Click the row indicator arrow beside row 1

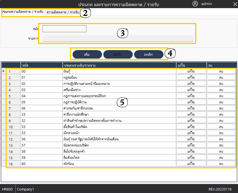click(x=3, y=71)
